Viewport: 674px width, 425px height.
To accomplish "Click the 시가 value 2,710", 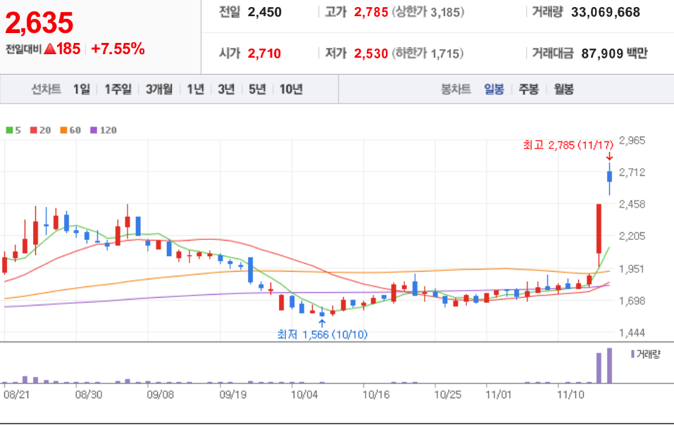I will point(264,53).
